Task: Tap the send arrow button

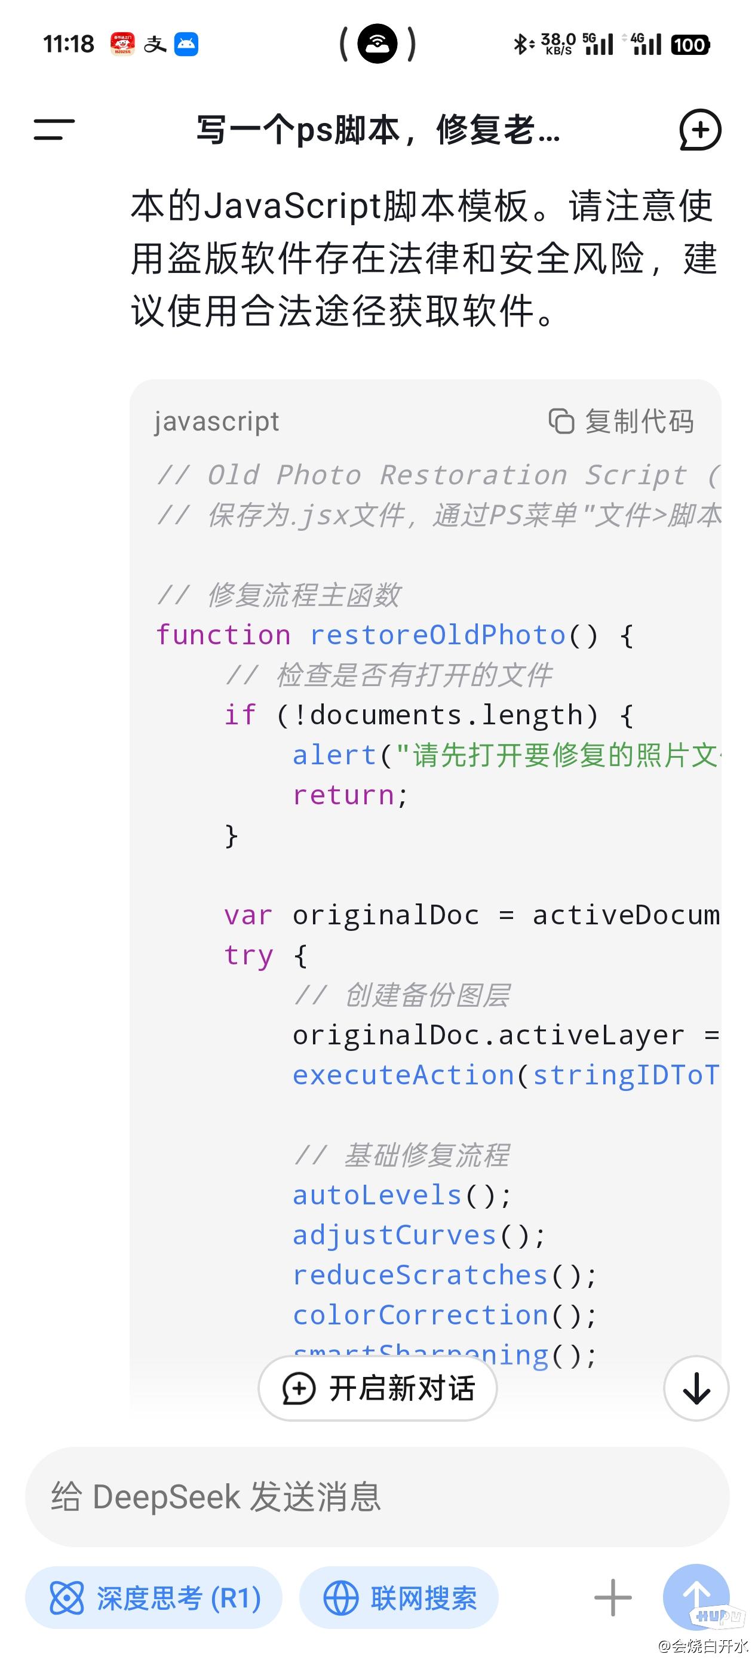Action: [696, 1597]
